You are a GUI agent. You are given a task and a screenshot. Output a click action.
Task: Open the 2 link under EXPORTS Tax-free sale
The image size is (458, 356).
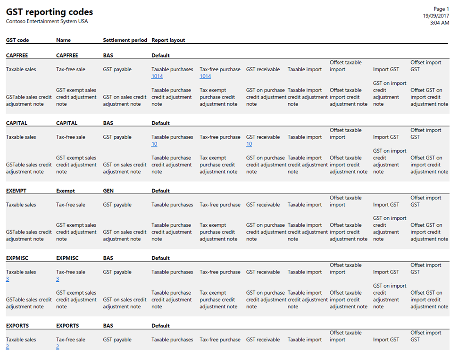point(58,347)
